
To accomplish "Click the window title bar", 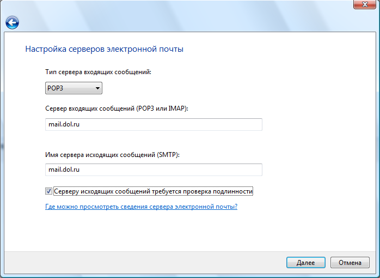I will [163, 5].
